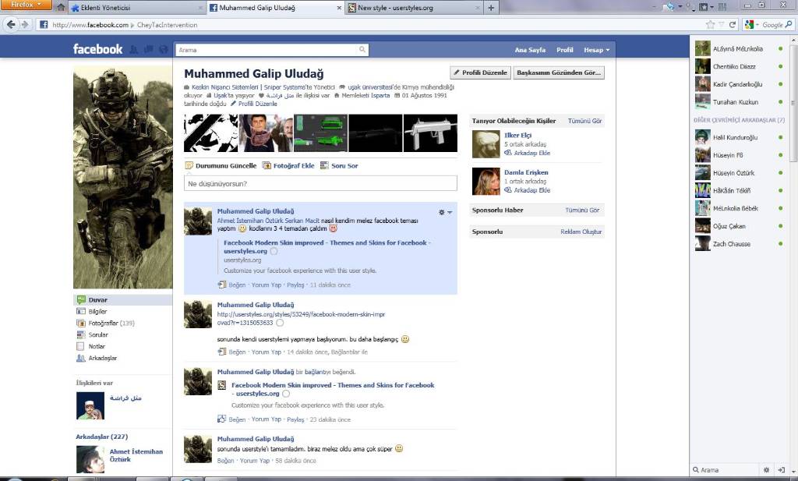Image resolution: width=798 pixels, height=481 pixels.
Task: Open chat with Oğuz Çakan
Action: tap(739, 226)
